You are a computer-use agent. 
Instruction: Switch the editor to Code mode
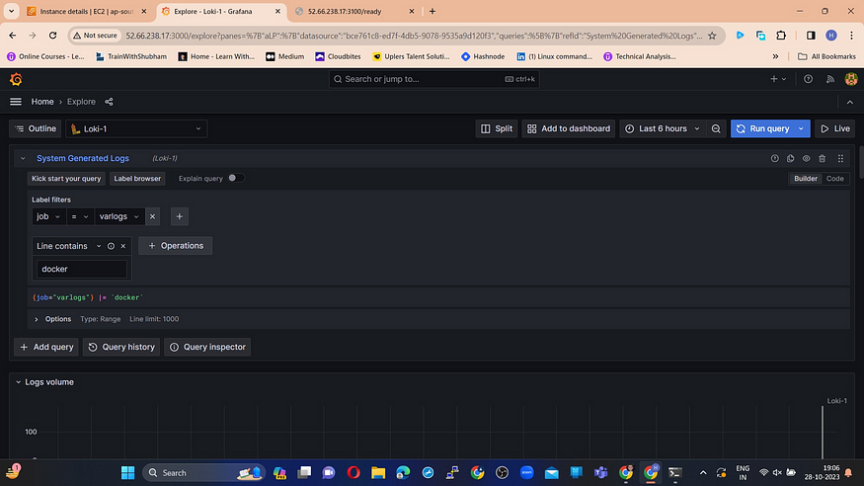[834, 179]
